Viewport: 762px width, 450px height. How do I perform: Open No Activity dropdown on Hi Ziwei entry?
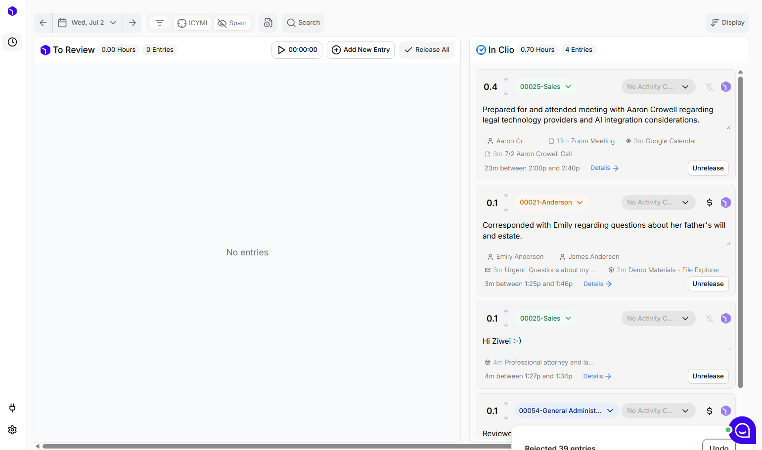658,319
